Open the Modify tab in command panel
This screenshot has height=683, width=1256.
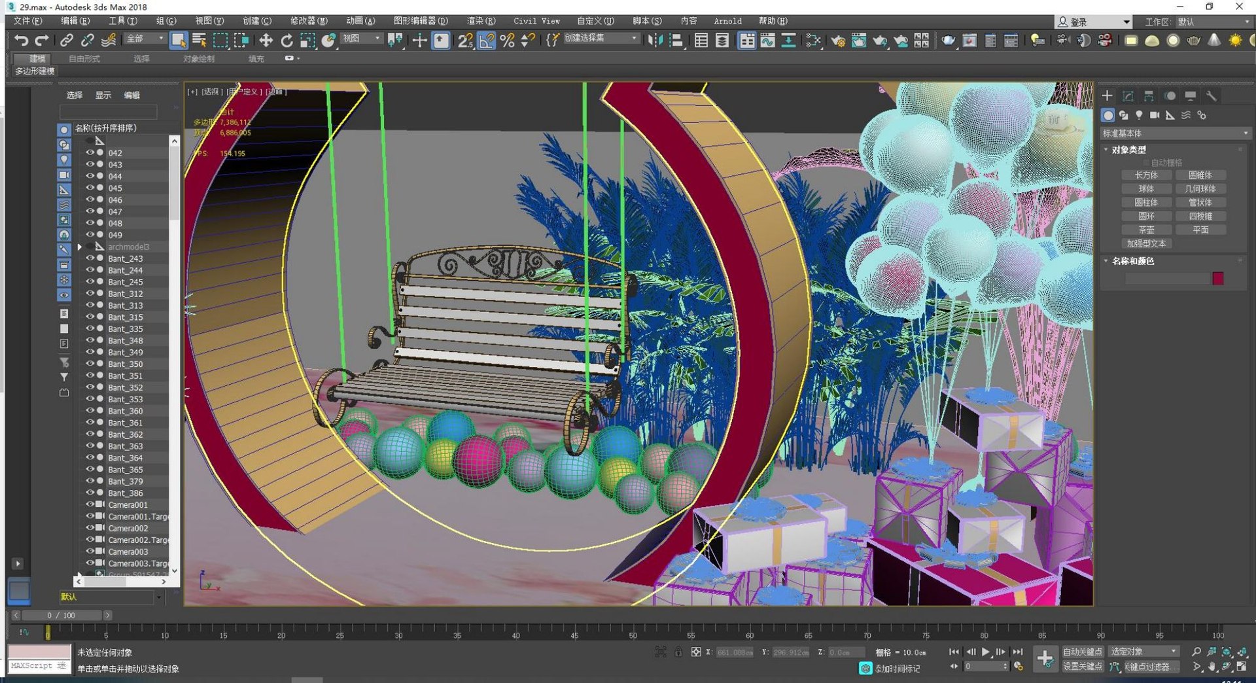pos(1128,96)
